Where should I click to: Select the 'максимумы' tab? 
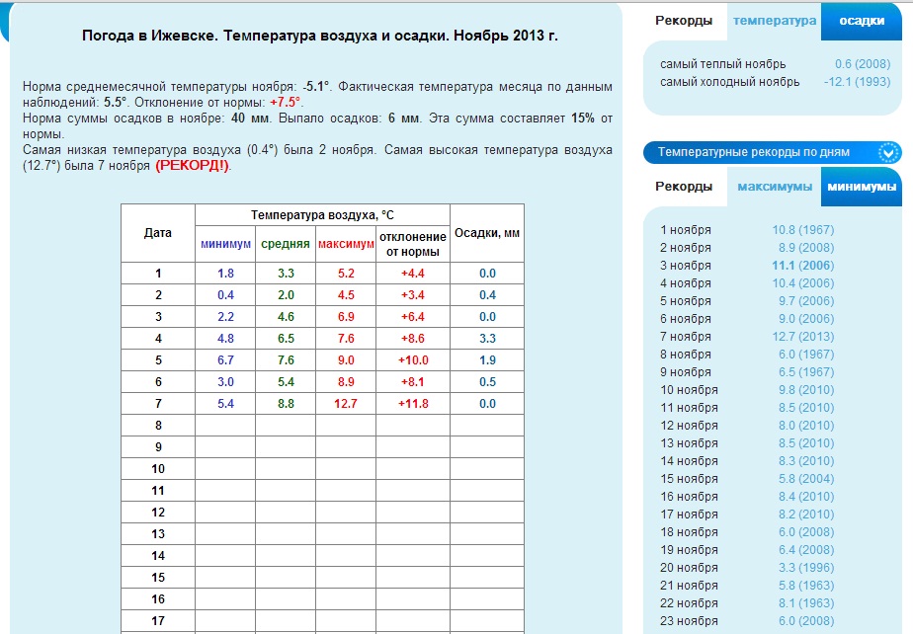775,187
